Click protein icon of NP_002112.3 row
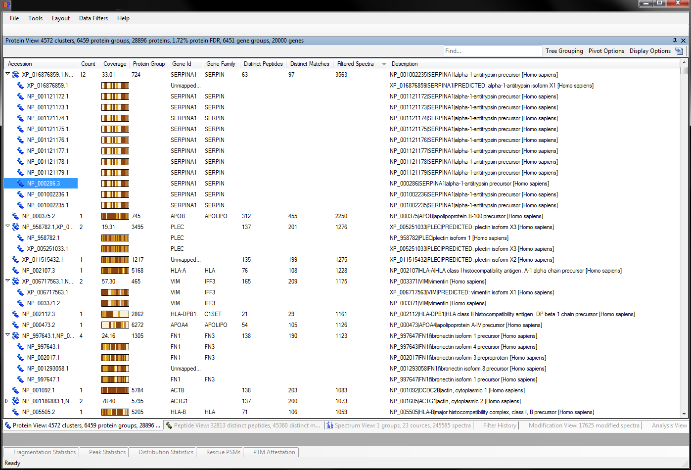Screen dimensions: 691x470 15,314
